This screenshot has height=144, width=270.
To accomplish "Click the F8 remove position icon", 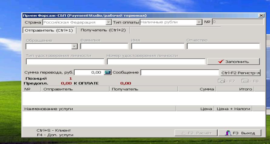I will coord(245,81).
